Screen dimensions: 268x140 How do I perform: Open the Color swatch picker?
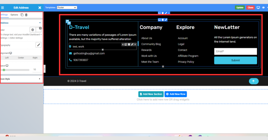click(x=38, y=30)
